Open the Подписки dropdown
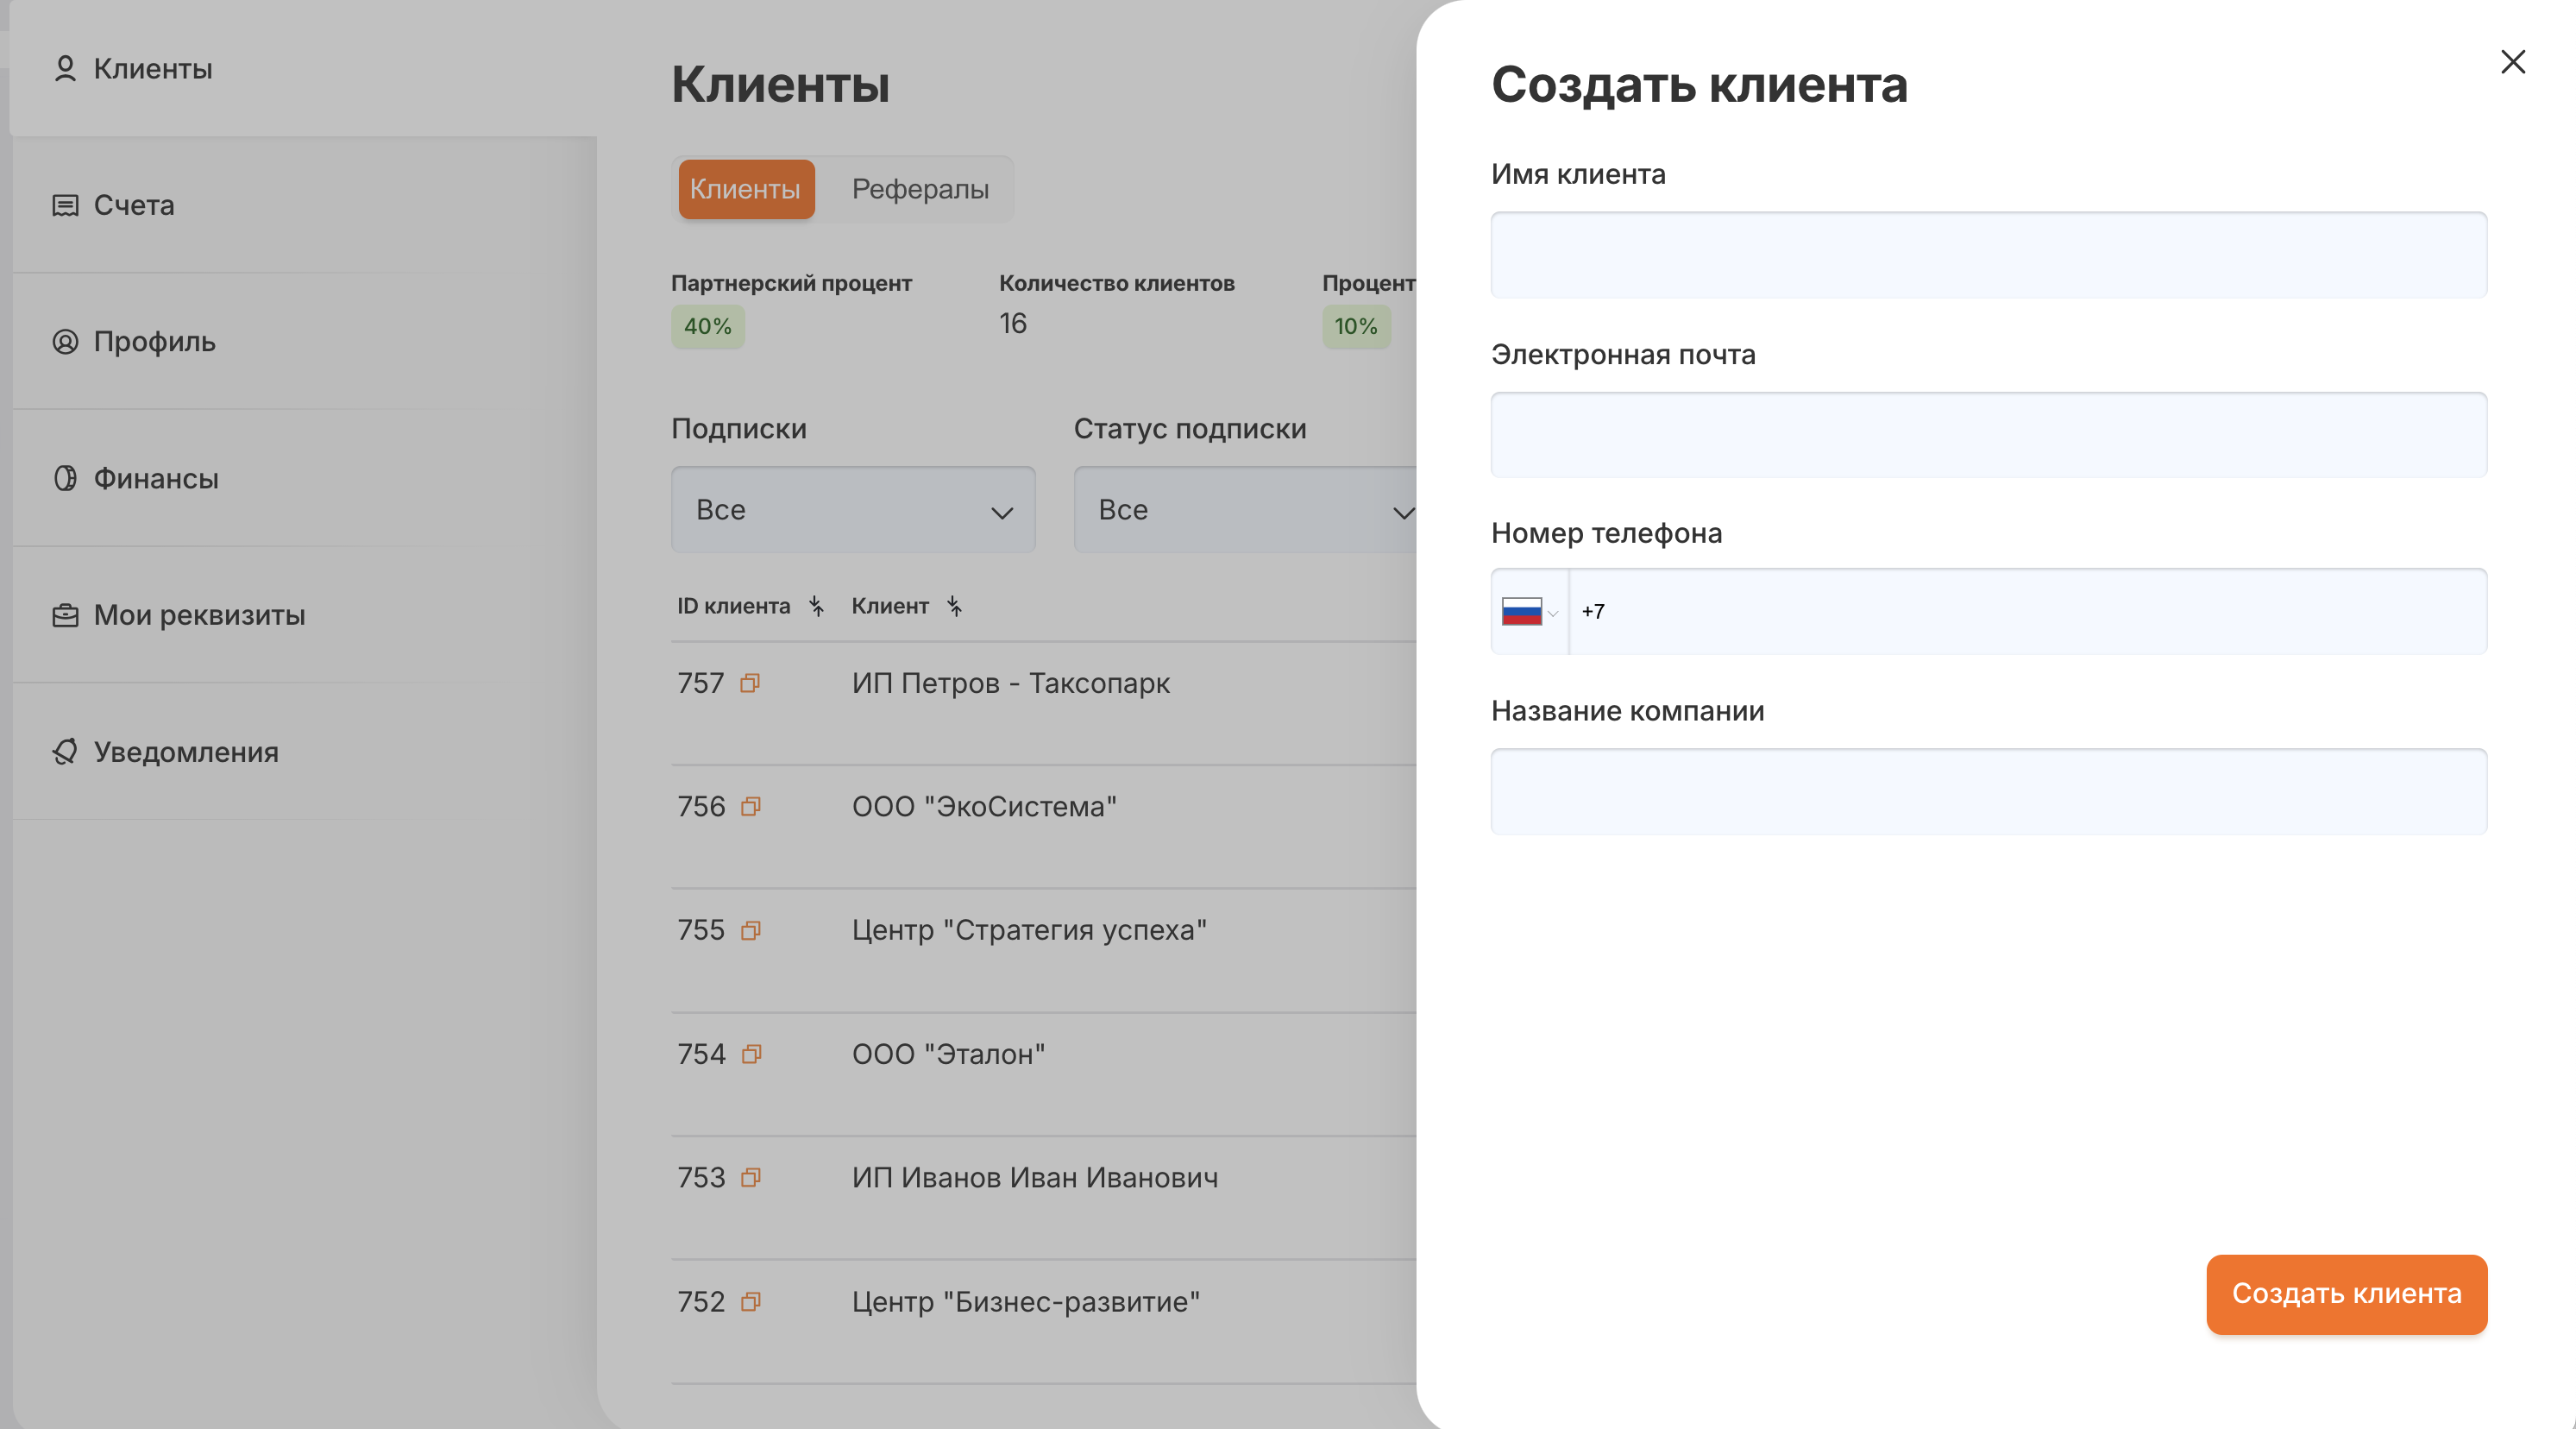This screenshot has height=1429, width=2576. (x=853, y=509)
